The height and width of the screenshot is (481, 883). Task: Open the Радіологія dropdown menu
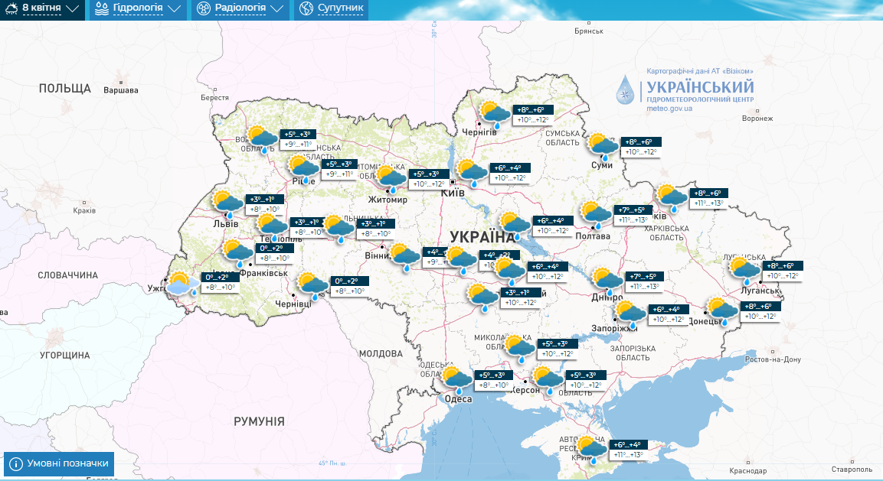239,10
